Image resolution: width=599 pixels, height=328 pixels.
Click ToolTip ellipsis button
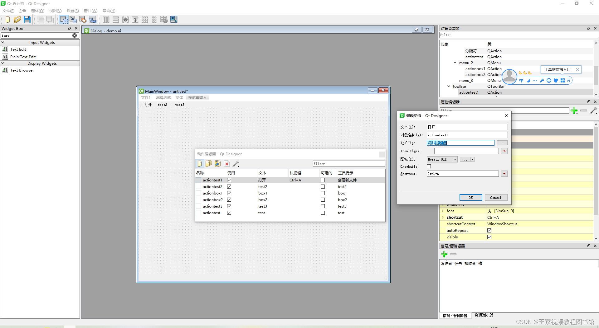(x=502, y=143)
